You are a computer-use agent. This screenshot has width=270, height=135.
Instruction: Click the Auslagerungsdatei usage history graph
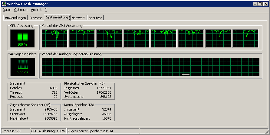click(x=151, y=67)
